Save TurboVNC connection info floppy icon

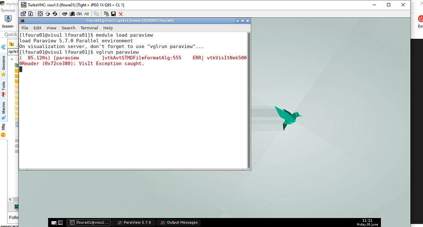pos(113,14)
